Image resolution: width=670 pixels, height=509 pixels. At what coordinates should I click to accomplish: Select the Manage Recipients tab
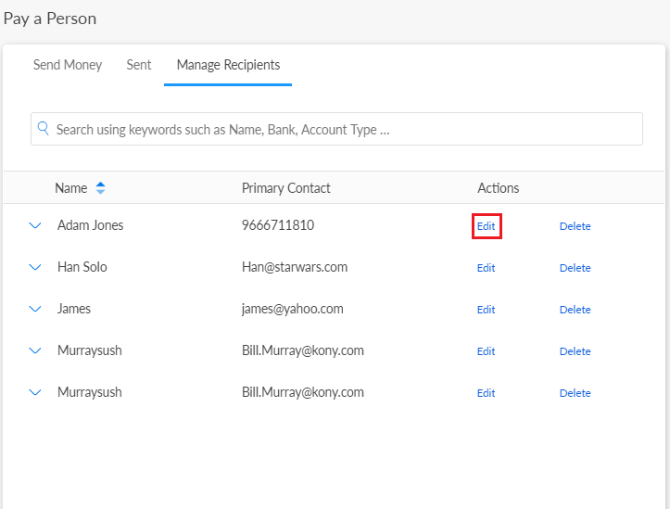tap(228, 65)
